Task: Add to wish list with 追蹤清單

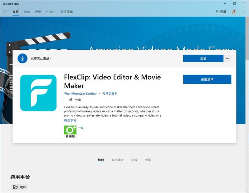Action: click(207, 79)
